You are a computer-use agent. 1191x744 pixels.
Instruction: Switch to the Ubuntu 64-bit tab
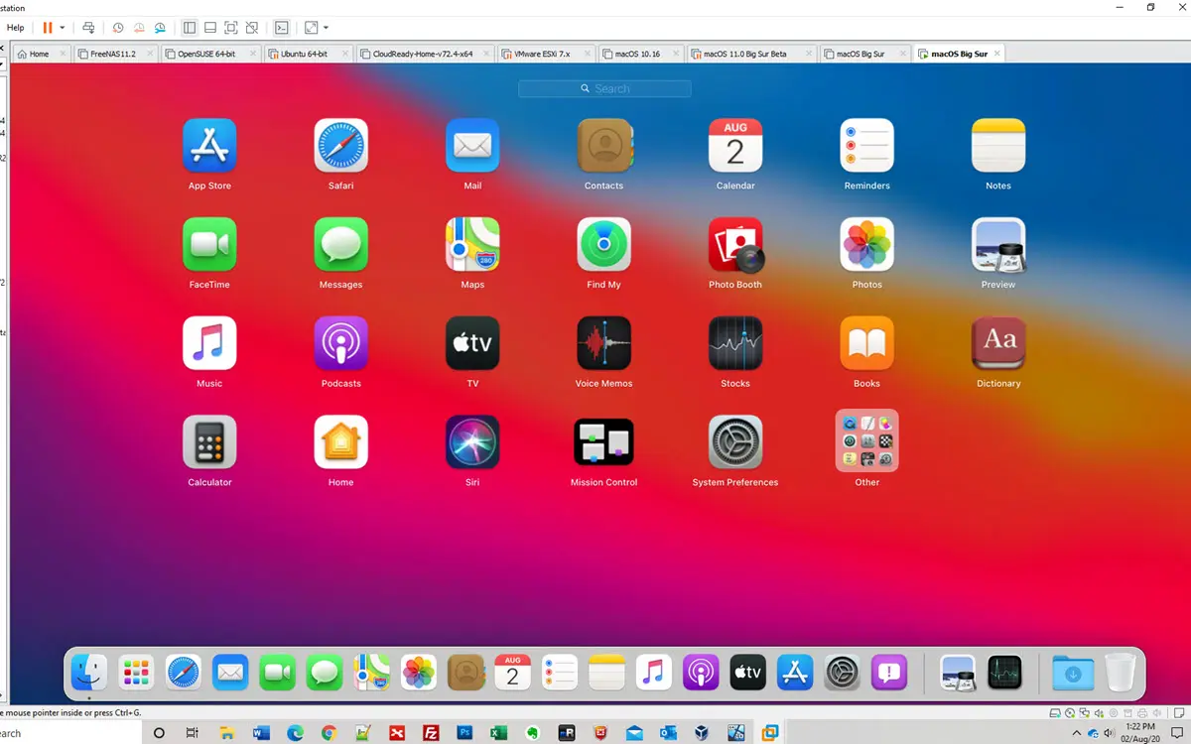pyautogui.click(x=307, y=54)
